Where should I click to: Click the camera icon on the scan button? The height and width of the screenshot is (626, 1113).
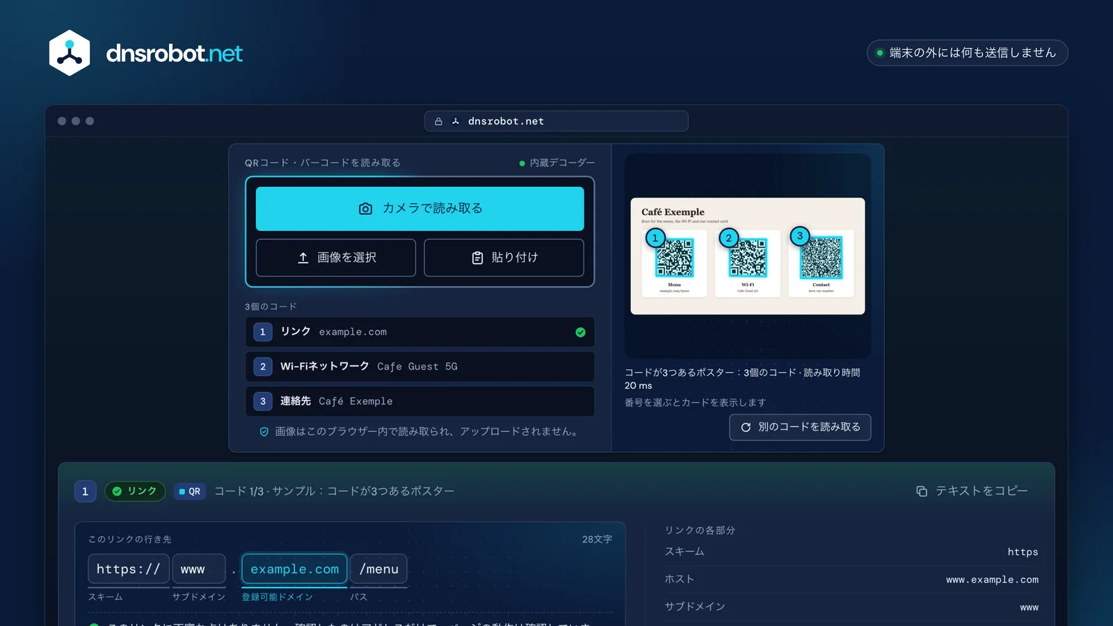pyautogui.click(x=365, y=209)
